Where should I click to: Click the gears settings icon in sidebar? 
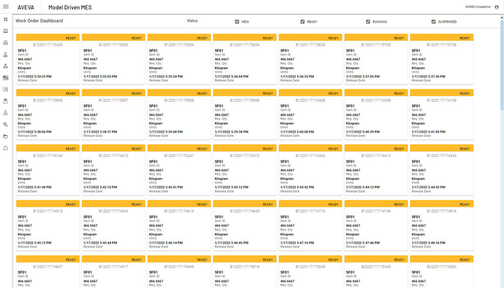click(6, 124)
